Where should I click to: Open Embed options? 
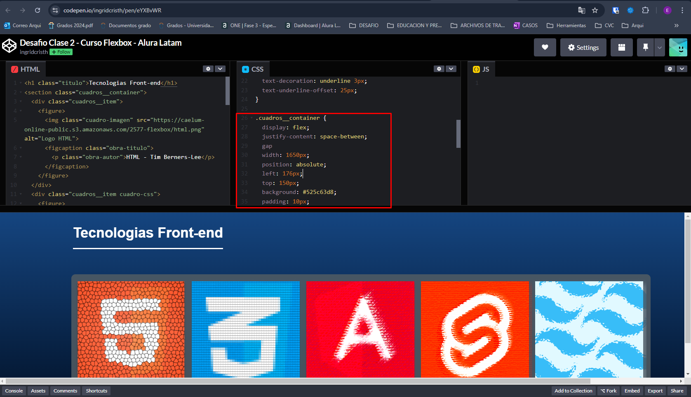tap(632, 391)
